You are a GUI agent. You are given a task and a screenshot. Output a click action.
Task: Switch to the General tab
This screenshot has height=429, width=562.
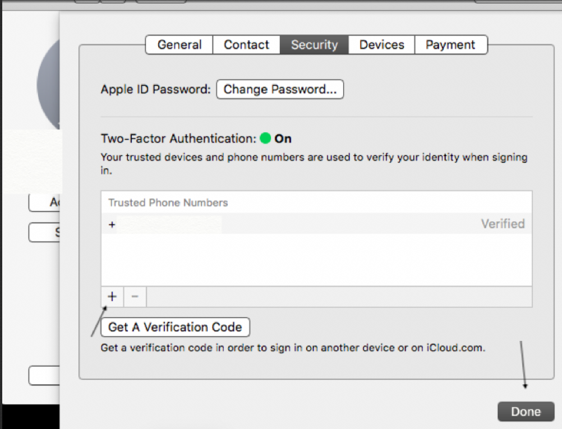tap(179, 45)
